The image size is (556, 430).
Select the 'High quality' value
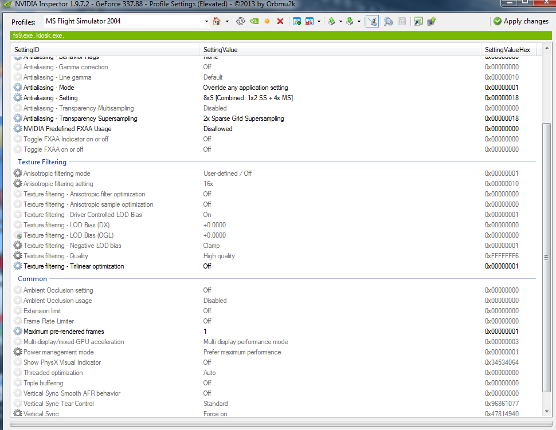click(x=219, y=256)
